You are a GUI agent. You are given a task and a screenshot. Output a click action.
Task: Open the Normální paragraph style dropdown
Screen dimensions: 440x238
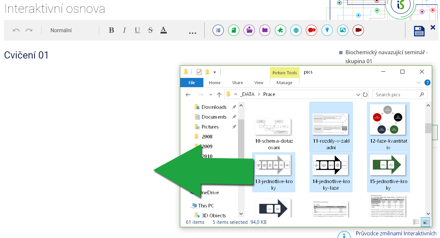pos(61,30)
